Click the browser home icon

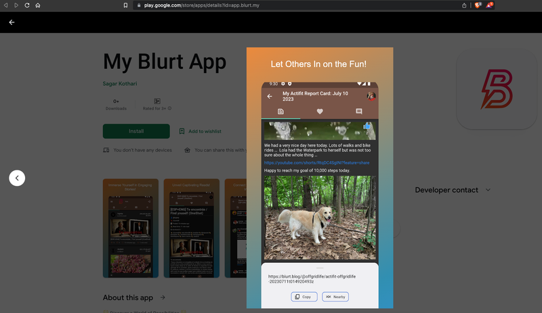[37, 5]
